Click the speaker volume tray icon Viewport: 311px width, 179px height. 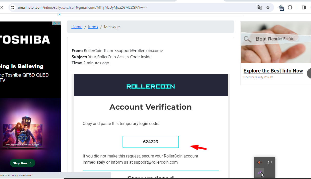pos(259,162)
